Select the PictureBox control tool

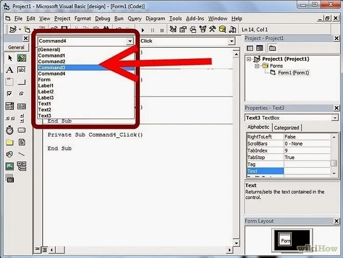pyautogui.click(x=22, y=58)
